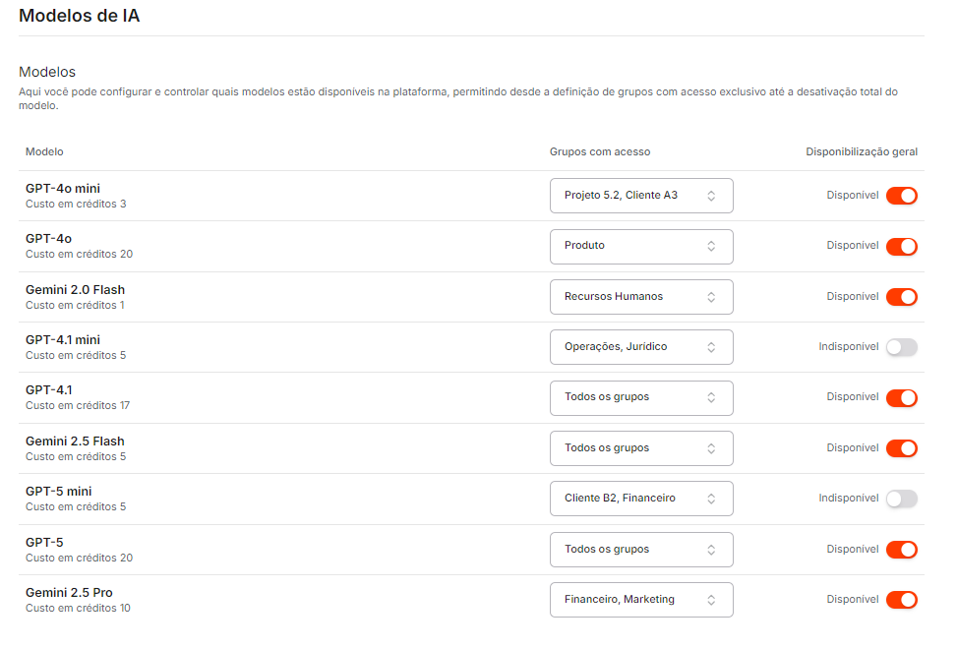Viewport: 957px width, 648px height.
Task: Toggle the GPT-4o Disponível switch
Action: tap(902, 247)
